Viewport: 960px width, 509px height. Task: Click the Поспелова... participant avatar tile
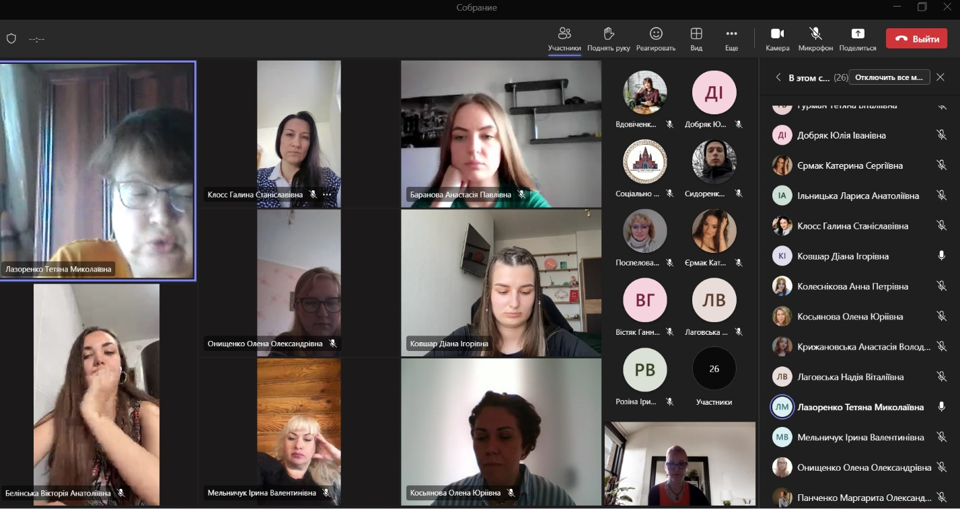645,231
